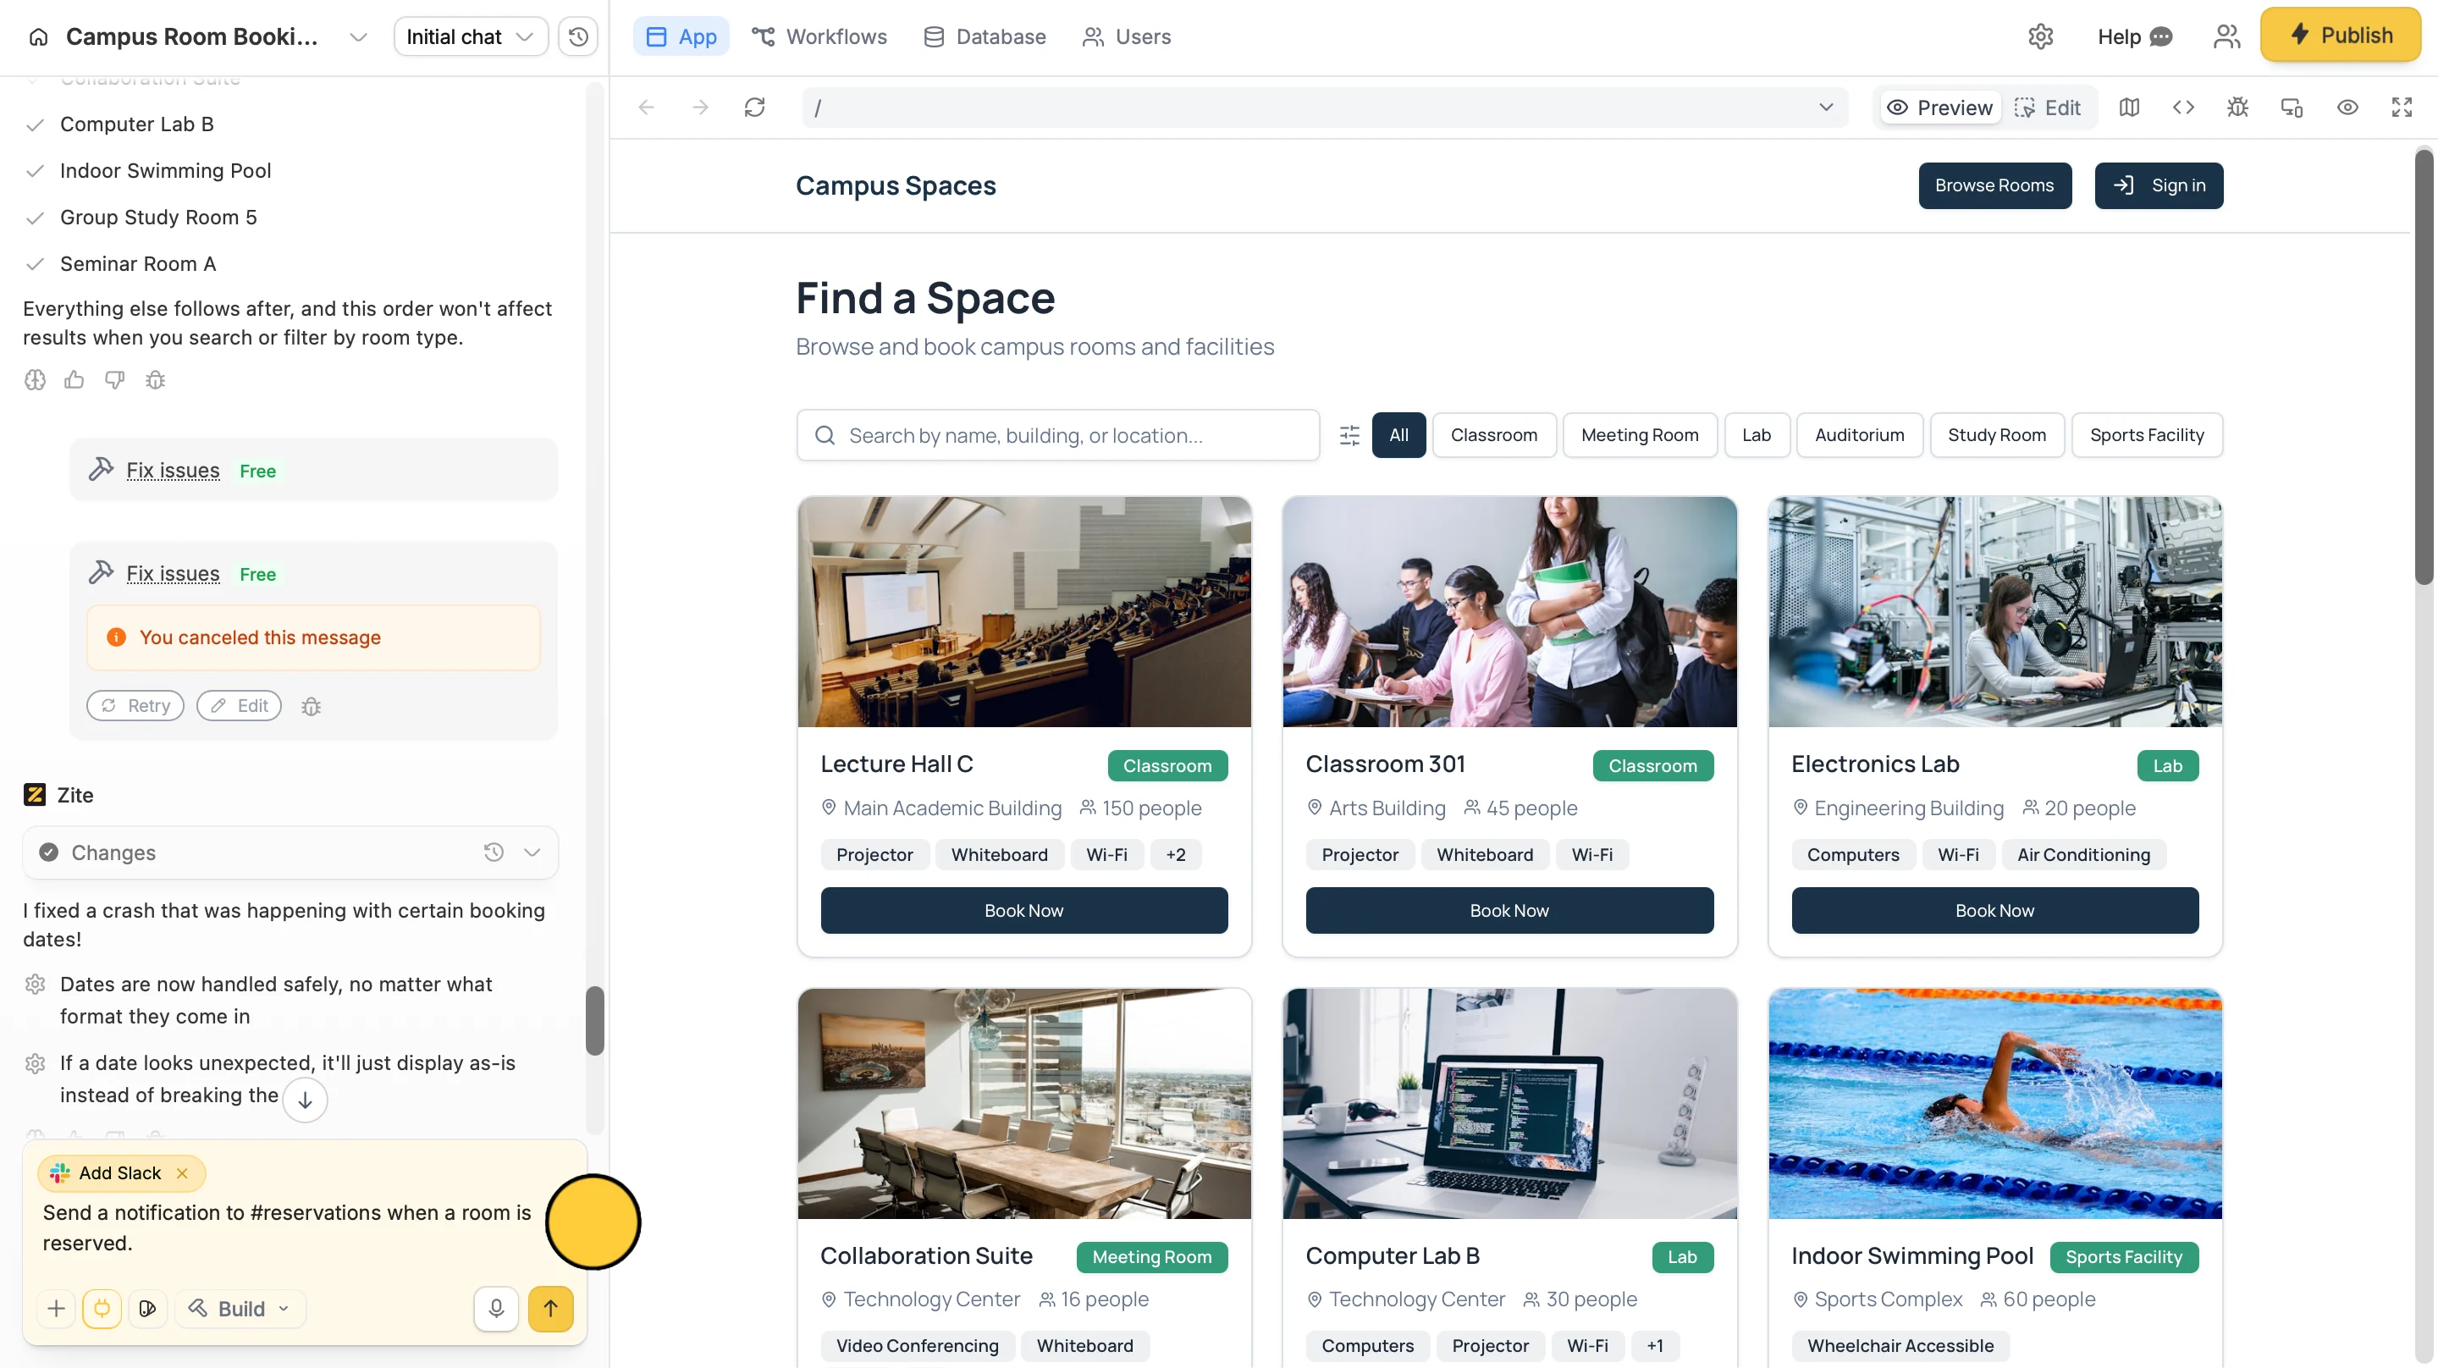
Task: Filter rooms by Lab
Action: (1757, 435)
